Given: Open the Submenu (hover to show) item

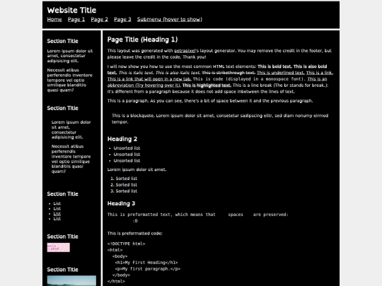Looking at the screenshot, I should click(170, 20).
